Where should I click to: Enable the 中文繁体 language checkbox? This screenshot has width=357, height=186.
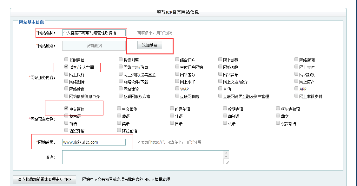coord(119,108)
